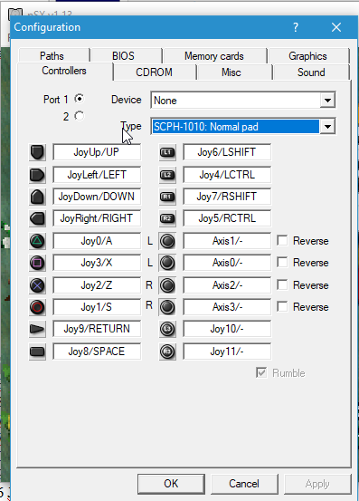Open the Memory cards tab

214,56
